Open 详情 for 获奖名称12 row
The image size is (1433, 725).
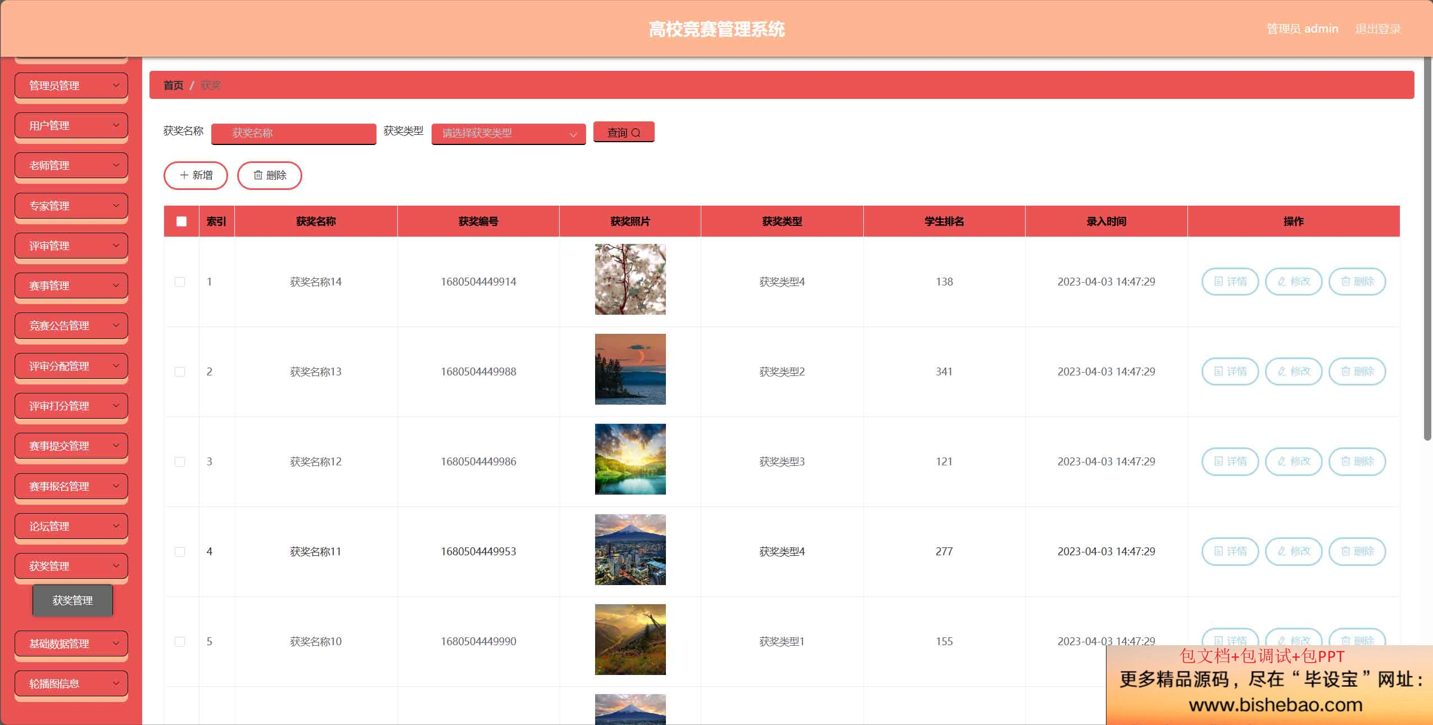(x=1230, y=461)
